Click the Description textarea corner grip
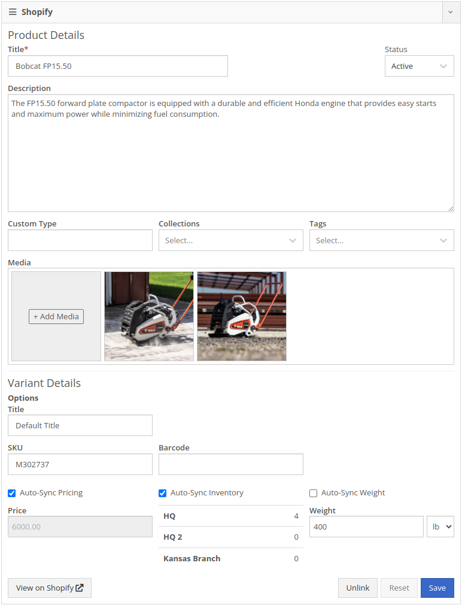Image resolution: width=462 pixels, height=605 pixels. pos(451,208)
